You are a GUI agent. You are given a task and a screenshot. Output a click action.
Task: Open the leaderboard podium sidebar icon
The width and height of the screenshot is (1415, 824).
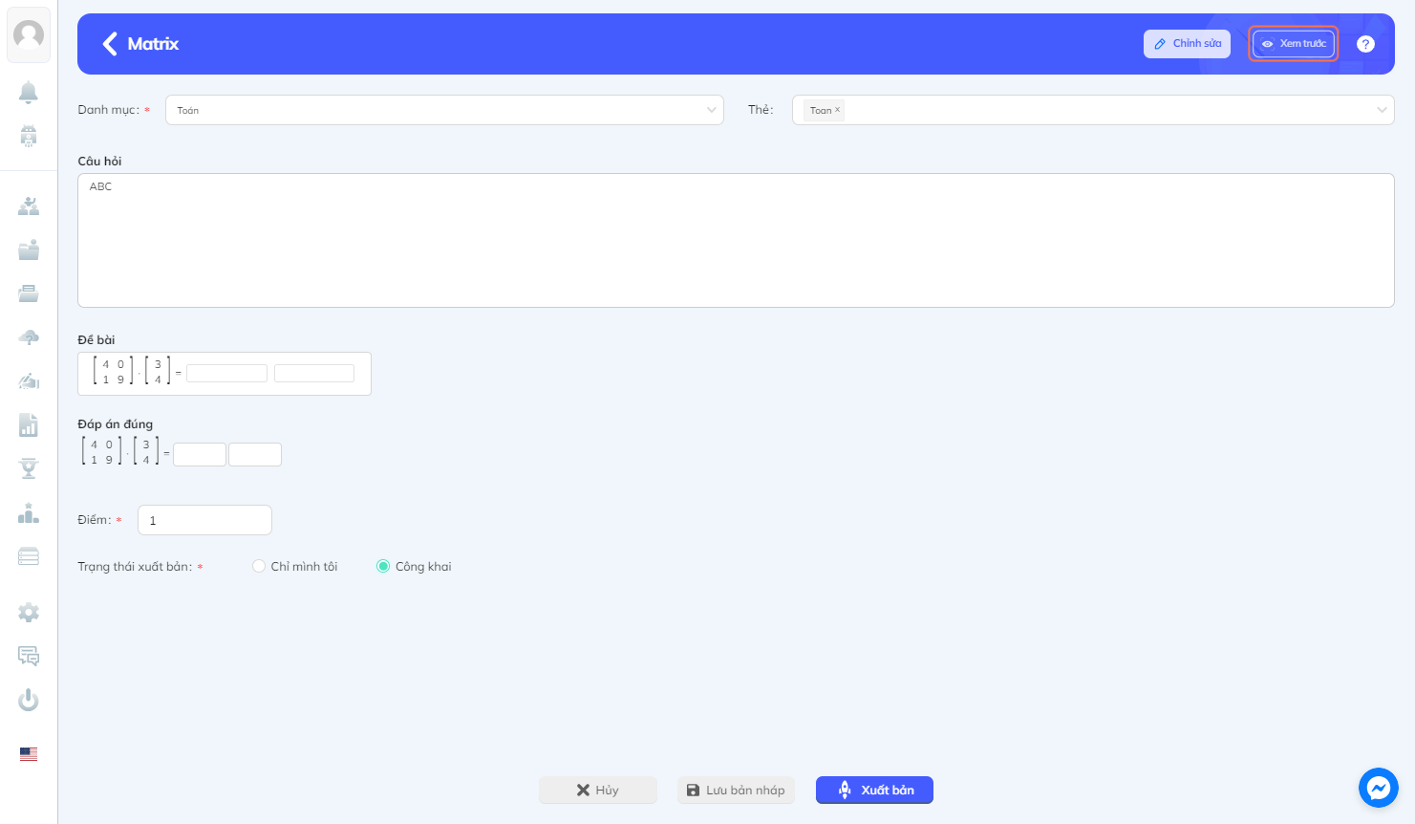29,513
